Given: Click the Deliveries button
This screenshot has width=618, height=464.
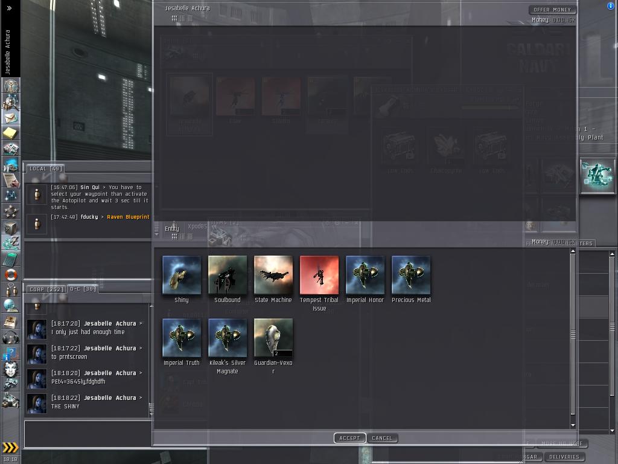Looking at the screenshot, I should click(x=564, y=457).
